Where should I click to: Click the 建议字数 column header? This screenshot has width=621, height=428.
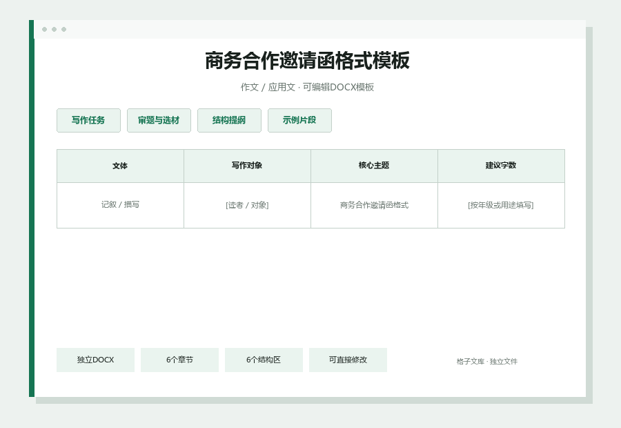click(x=501, y=166)
